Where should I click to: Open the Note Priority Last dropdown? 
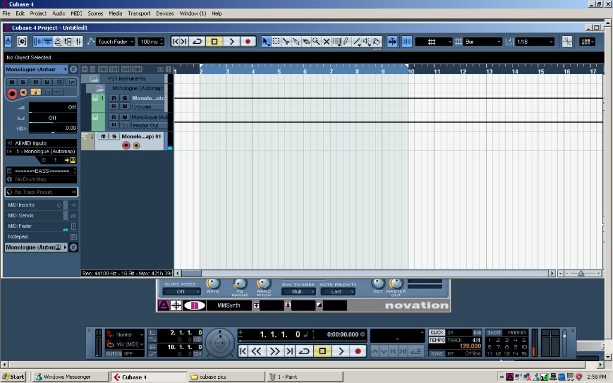[338, 291]
